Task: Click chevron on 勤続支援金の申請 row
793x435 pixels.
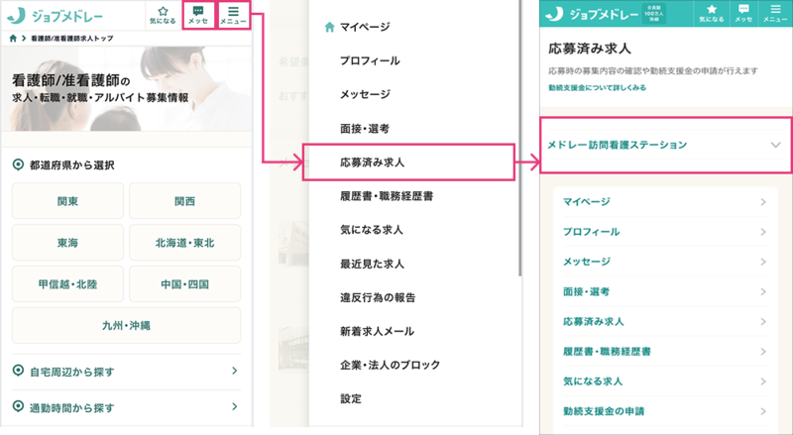Action: tap(763, 411)
